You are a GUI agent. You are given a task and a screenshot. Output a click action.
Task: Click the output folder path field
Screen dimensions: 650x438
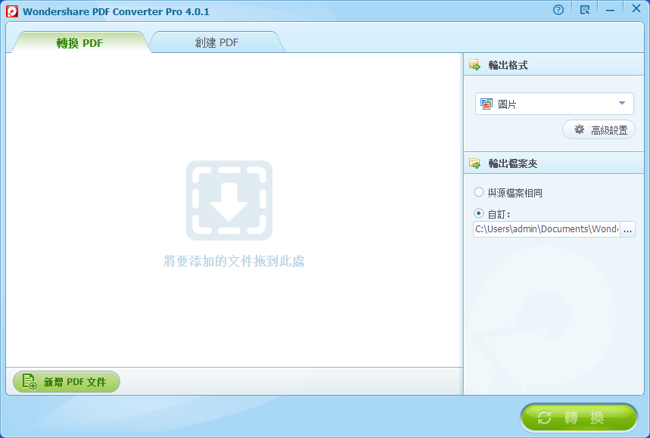click(x=546, y=229)
